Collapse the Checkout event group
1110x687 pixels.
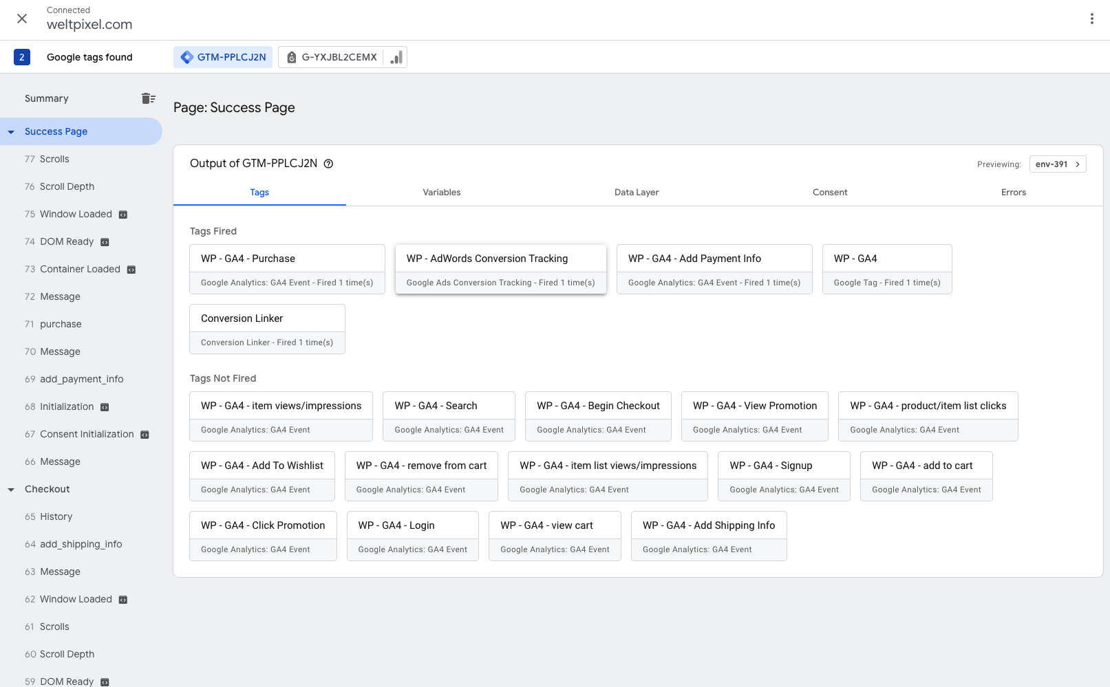click(11, 490)
